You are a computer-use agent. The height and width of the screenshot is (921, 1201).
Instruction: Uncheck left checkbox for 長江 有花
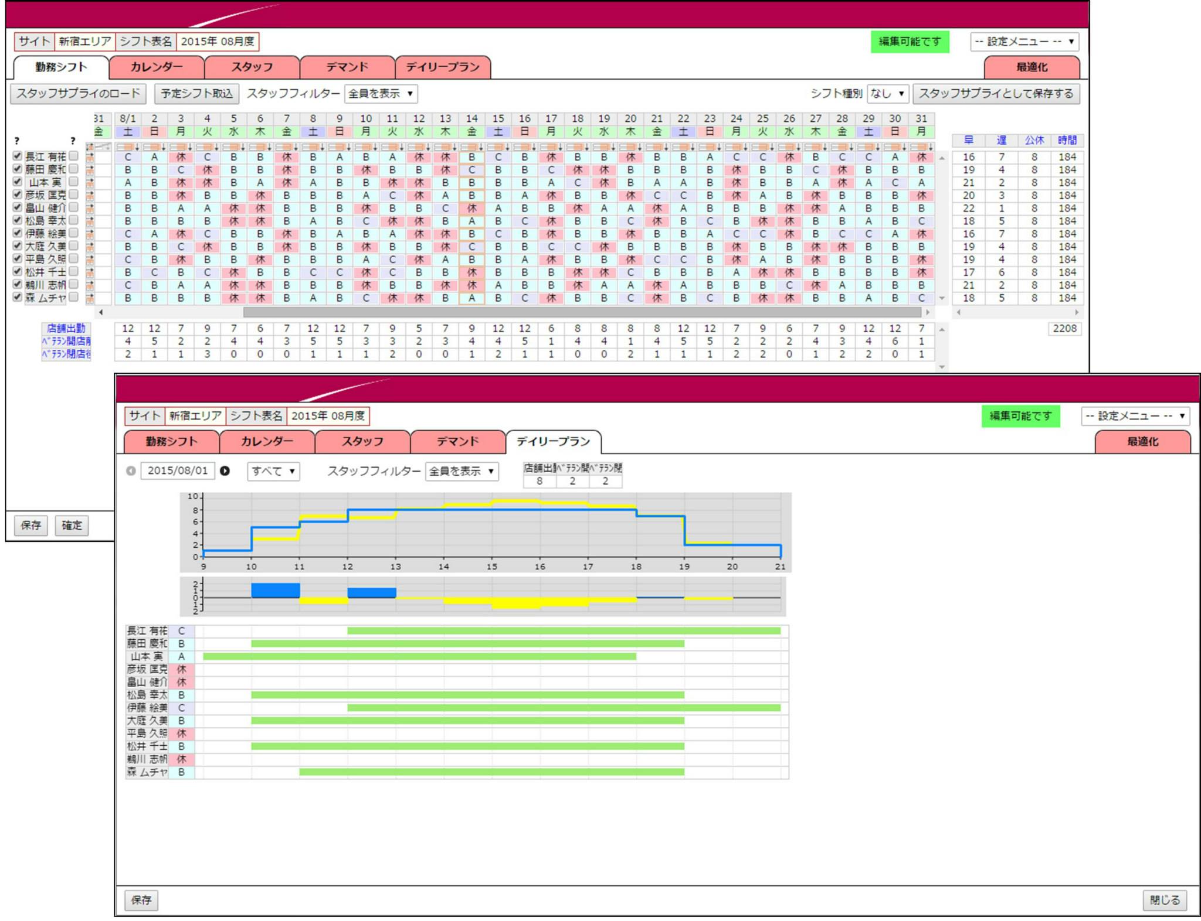17,156
